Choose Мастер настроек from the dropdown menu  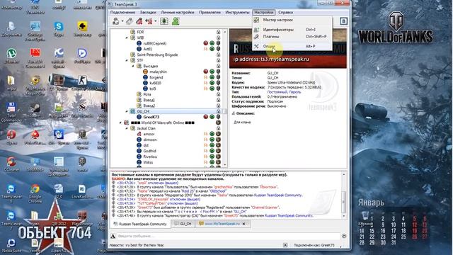point(292,20)
